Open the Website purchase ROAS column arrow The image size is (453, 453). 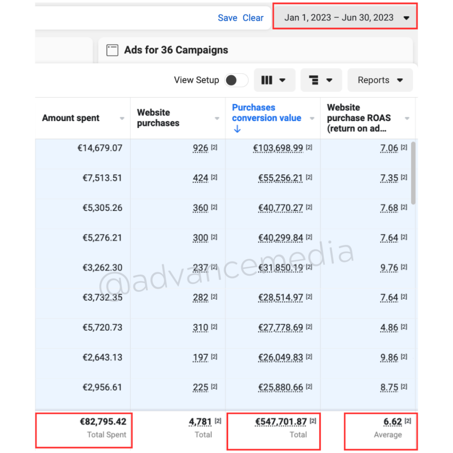pyautogui.click(x=407, y=119)
